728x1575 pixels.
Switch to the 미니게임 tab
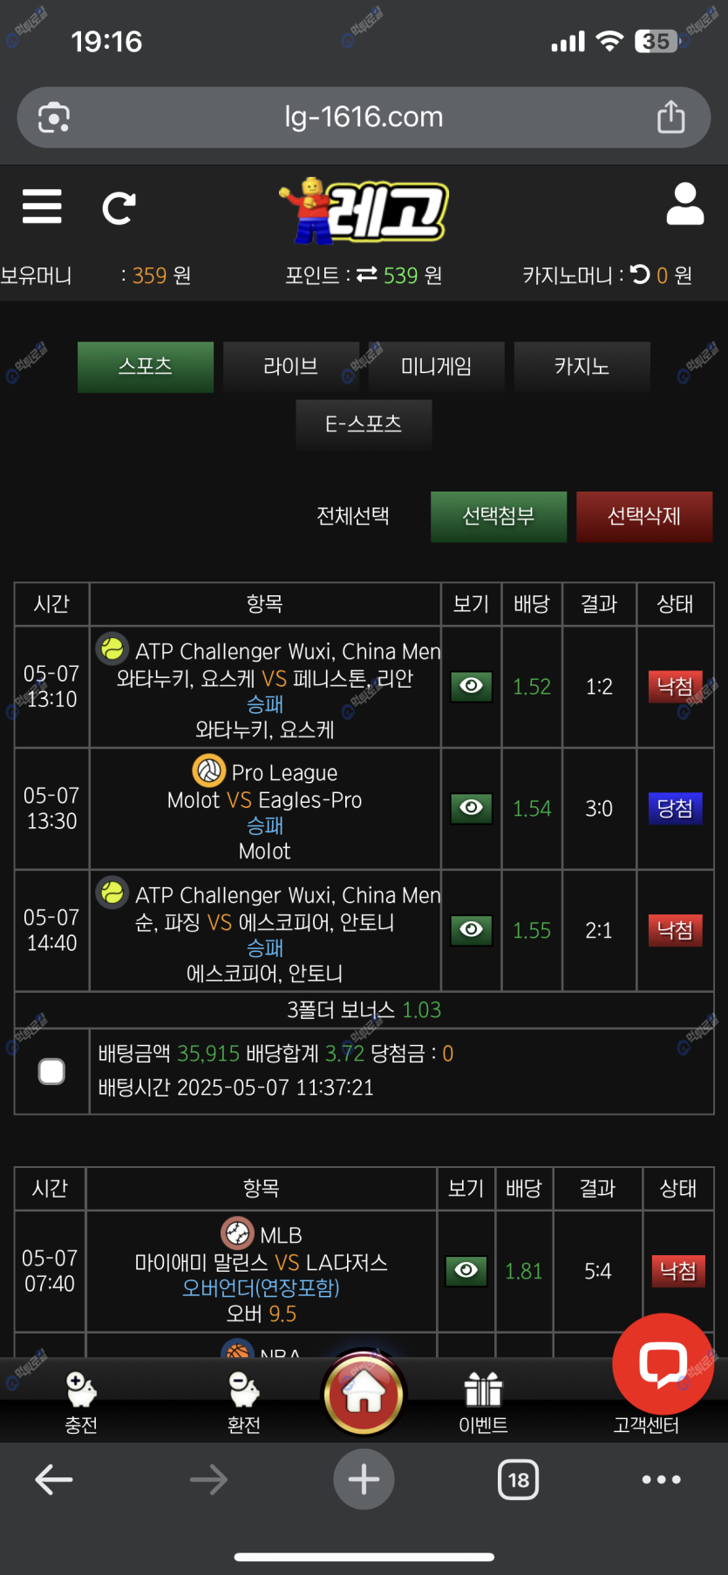click(x=436, y=367)
